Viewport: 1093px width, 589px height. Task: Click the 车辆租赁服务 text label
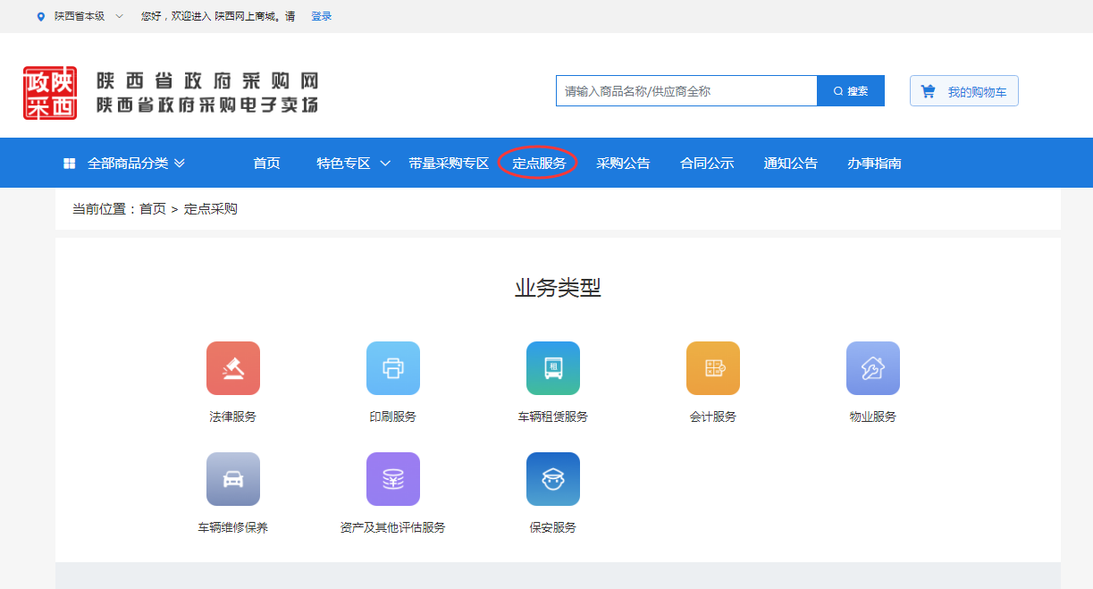pos(553,417)
